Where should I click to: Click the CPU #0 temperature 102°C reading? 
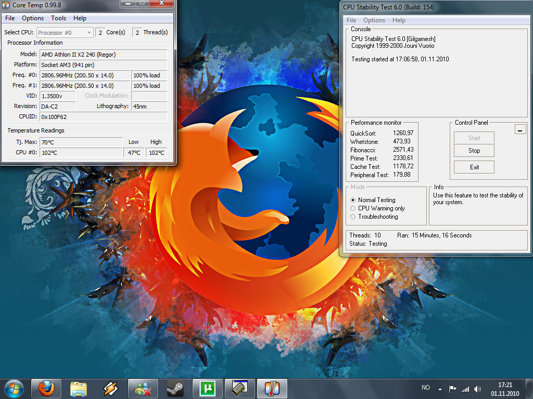point(81,153)
